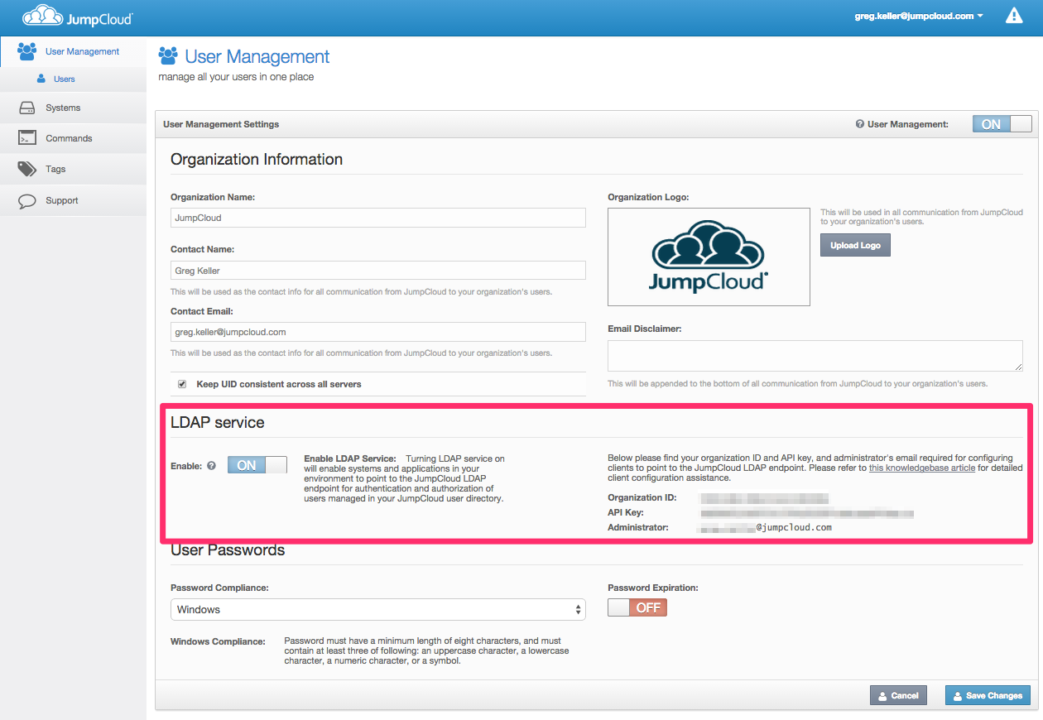Click the help icon beside User Management toggle
The height and width of the screenshot is (720, 1043).
(x=859, y=124)
